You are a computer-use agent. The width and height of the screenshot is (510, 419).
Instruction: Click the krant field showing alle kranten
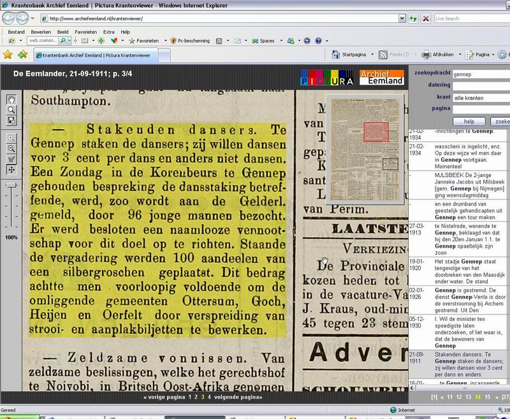[x=481, y=98]
